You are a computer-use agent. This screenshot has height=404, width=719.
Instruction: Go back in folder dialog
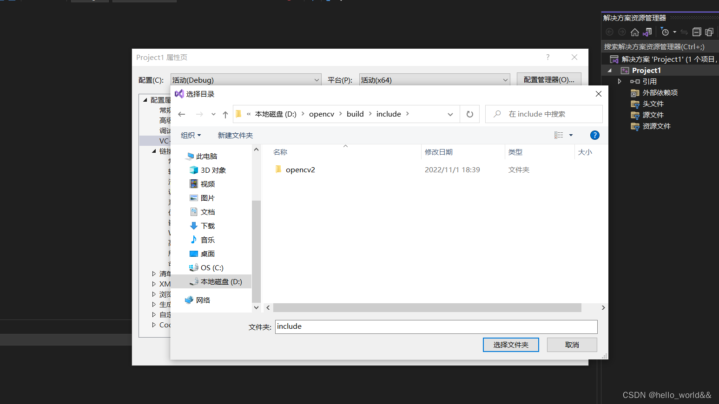click(182, 114)
